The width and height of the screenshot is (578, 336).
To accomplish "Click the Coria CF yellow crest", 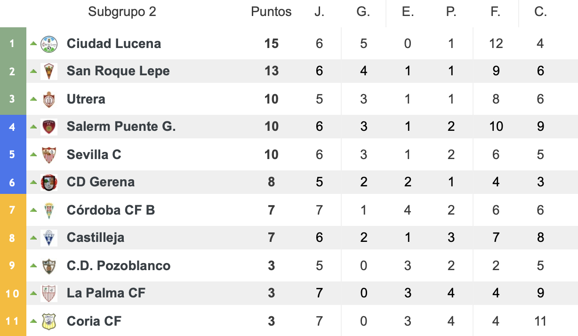I will tap(49, 321).
